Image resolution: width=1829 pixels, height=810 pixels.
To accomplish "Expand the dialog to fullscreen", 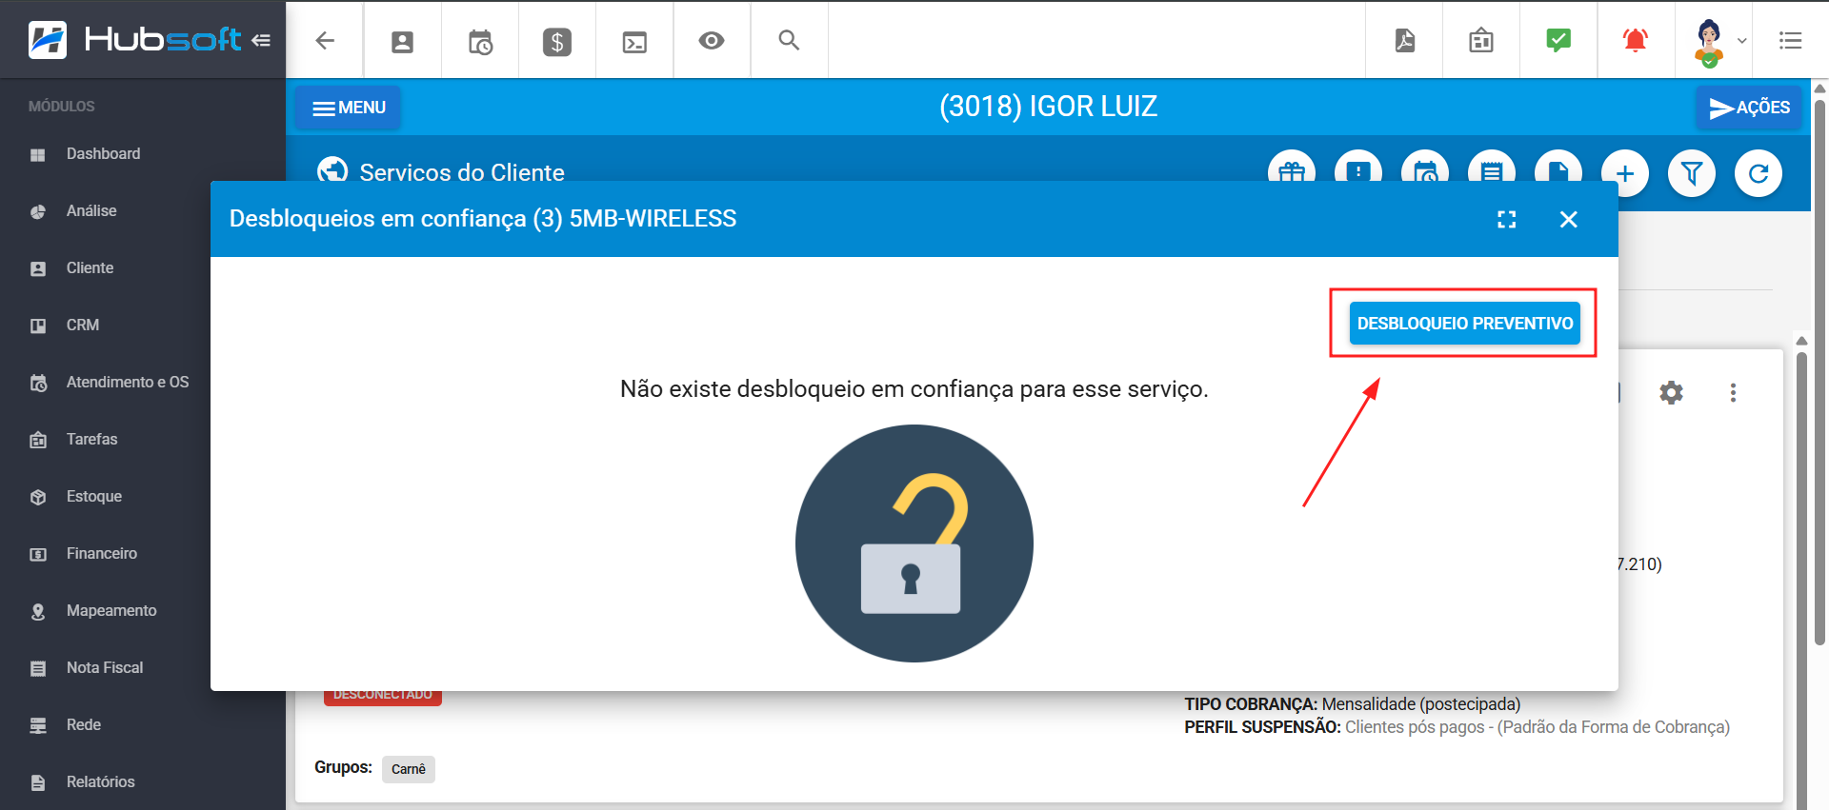I will (1507, 220).
